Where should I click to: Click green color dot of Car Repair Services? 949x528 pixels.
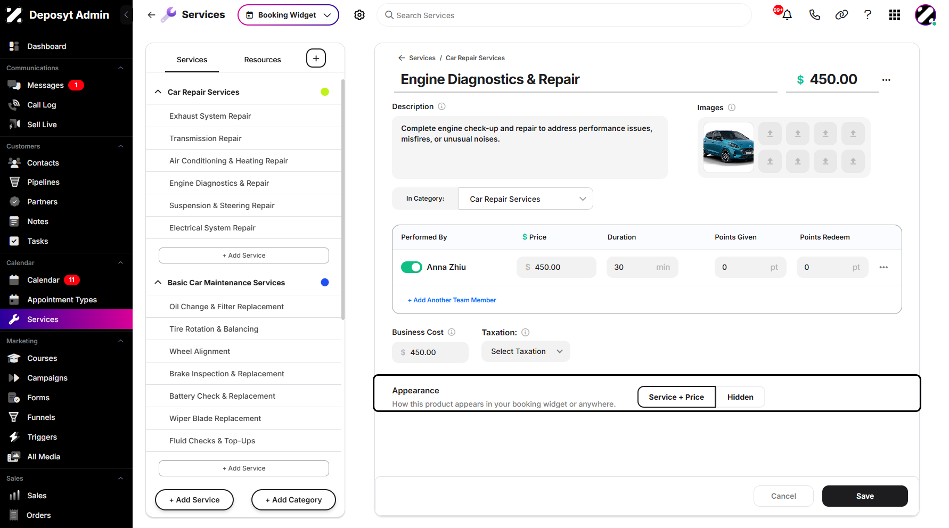click(x=325, y=92)
